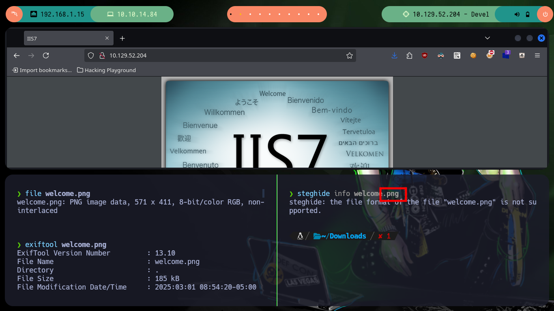Screen dimensions: 554x311
Task: Bookmark this page with the star
Action: (x=349, y=55)
